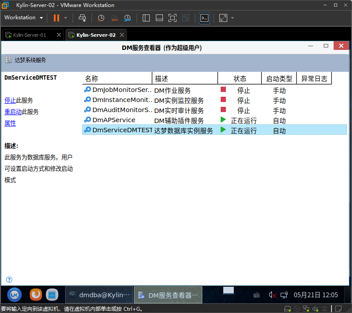This screenshot has width=352, height=313.
Task: Open the 属性 properties link
Action: [x=10, y=123]
